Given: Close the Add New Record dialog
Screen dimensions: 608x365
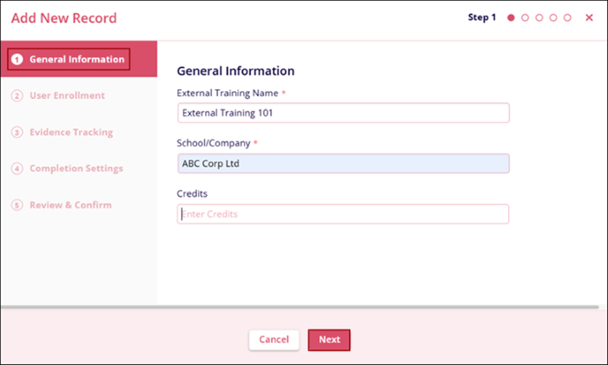Looking at the screenshot, I should [590, 17].
